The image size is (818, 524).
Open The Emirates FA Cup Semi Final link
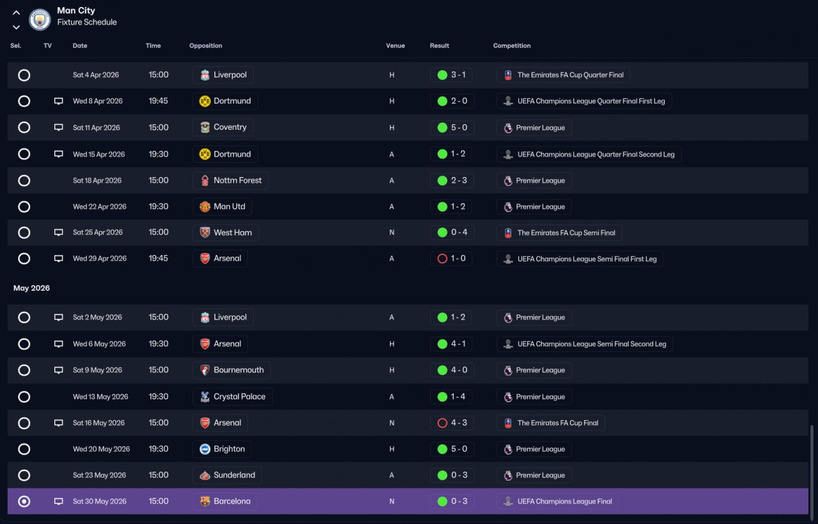point(559,233)
